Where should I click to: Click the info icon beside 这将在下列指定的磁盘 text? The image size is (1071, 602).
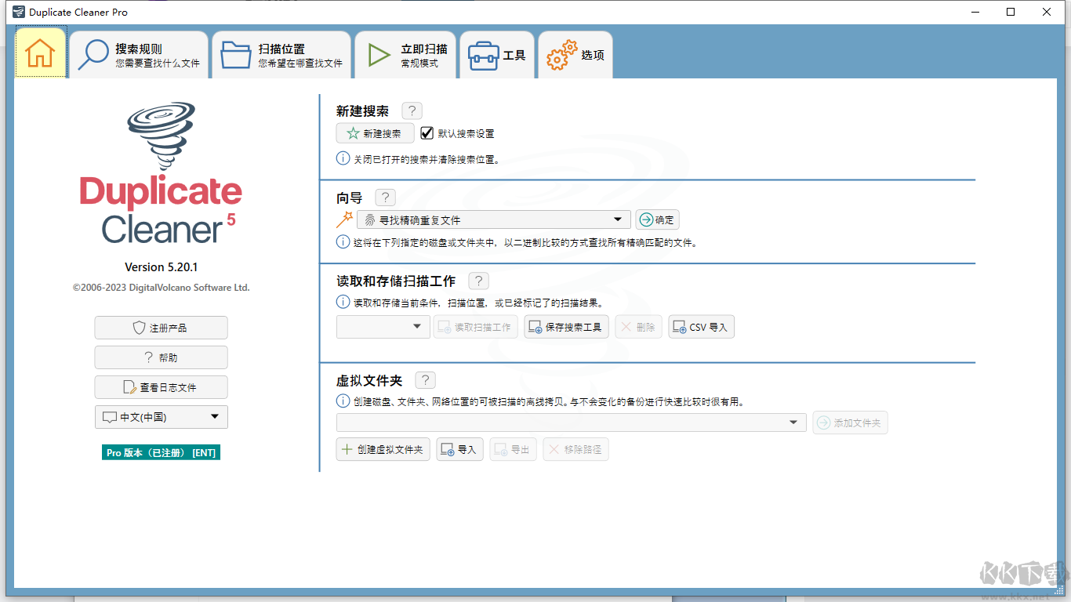pyautogui.click(x=343, y=242)
